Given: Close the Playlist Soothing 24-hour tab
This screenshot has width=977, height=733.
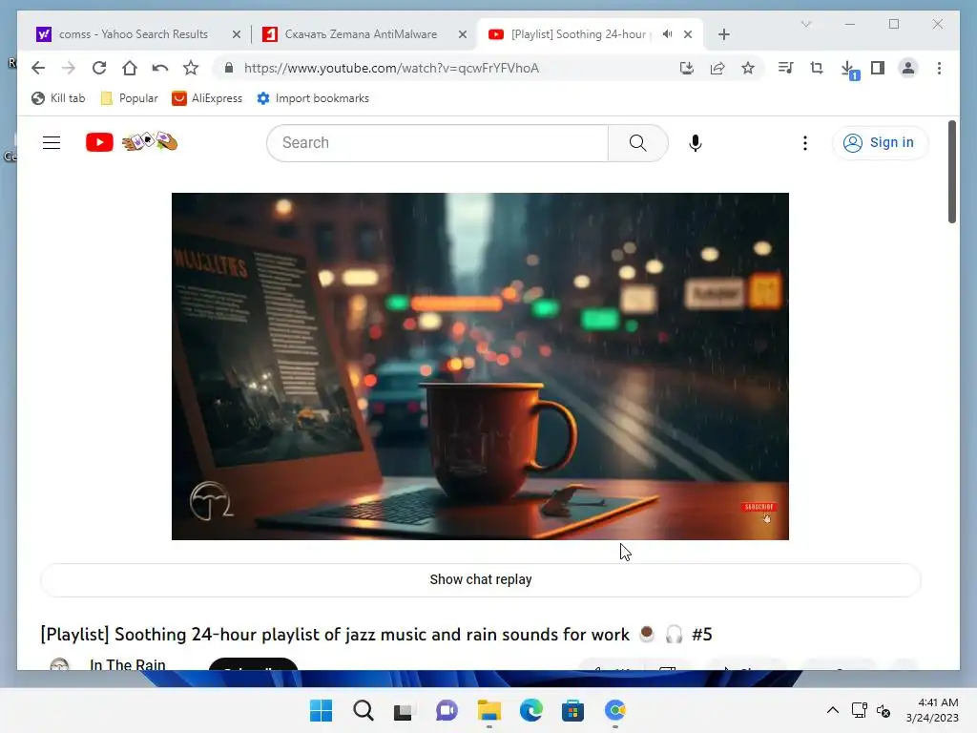Looking at the screenshot, I should 688,34.
